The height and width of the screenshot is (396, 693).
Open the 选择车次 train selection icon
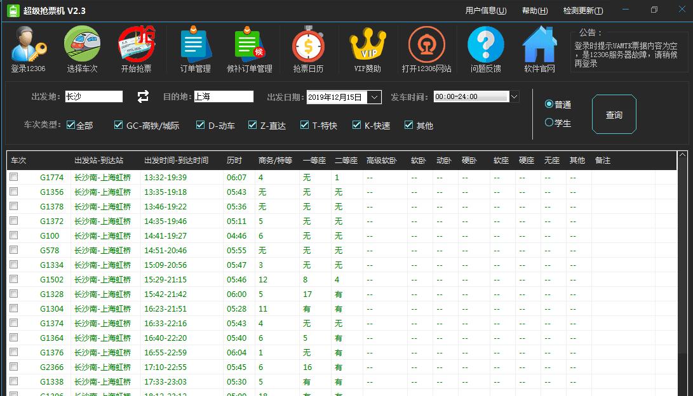click(82, 49)
